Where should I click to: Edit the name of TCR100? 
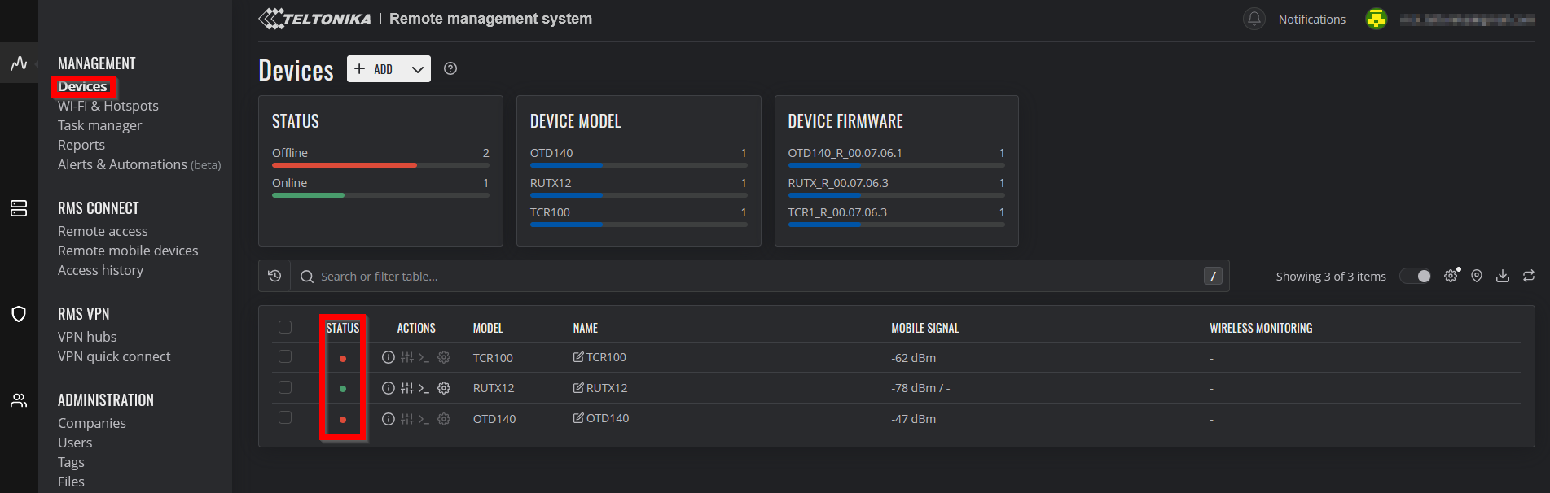(x=578, y=357)
